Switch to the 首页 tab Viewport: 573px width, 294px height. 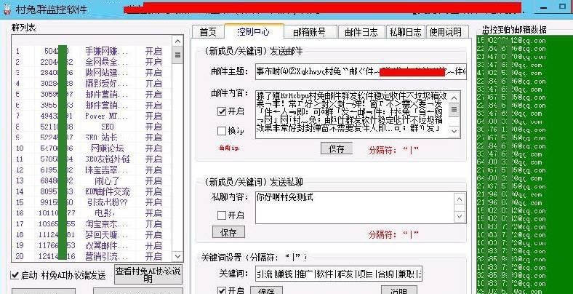point(208,32)
